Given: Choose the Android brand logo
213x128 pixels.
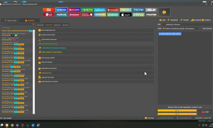Looking at the screenshot, I should tap(113, 14).
